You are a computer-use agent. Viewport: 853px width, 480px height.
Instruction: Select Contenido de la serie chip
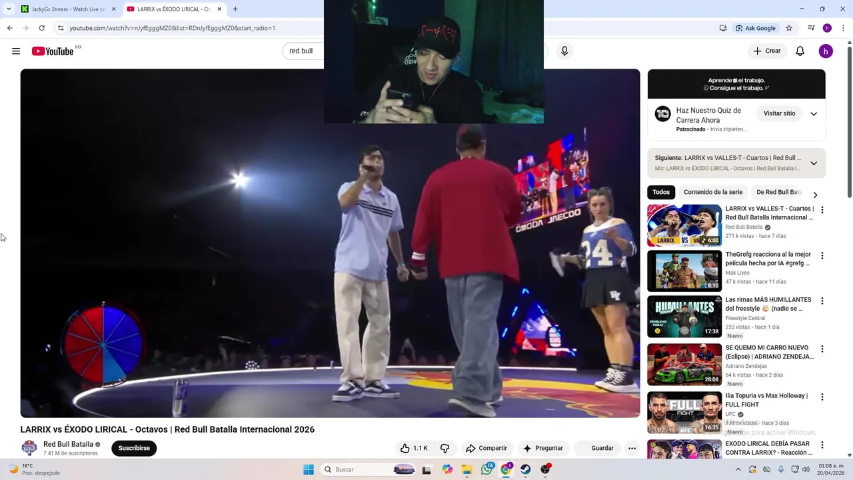(713, 192)
